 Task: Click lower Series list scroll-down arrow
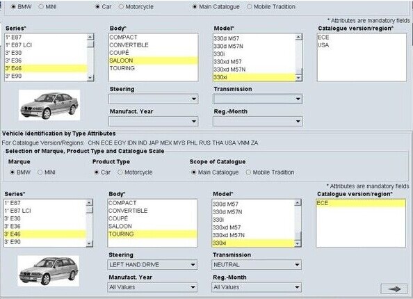89,243
